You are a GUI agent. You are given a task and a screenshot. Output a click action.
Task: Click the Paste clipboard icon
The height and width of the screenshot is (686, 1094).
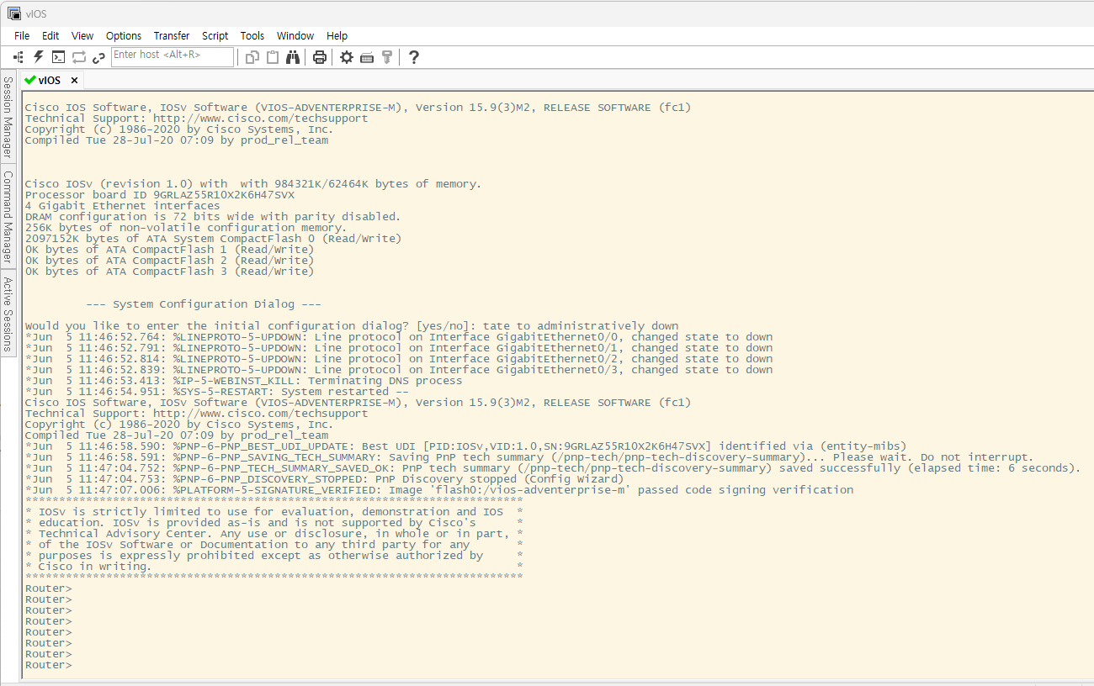(x=273, y=57)
